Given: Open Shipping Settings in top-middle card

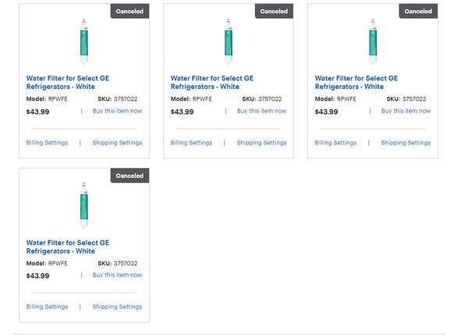Looking at the screenshot, I should click(x=261, y=143).
